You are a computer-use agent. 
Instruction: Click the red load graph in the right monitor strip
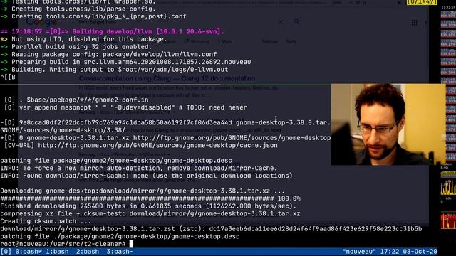[x=448, y=220]
